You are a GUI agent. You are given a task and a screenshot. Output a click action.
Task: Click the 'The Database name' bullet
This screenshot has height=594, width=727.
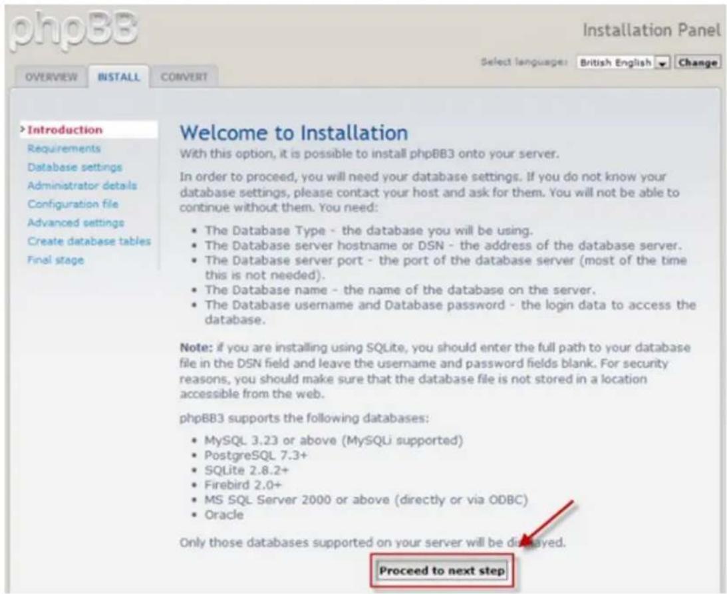coord(400,290)
